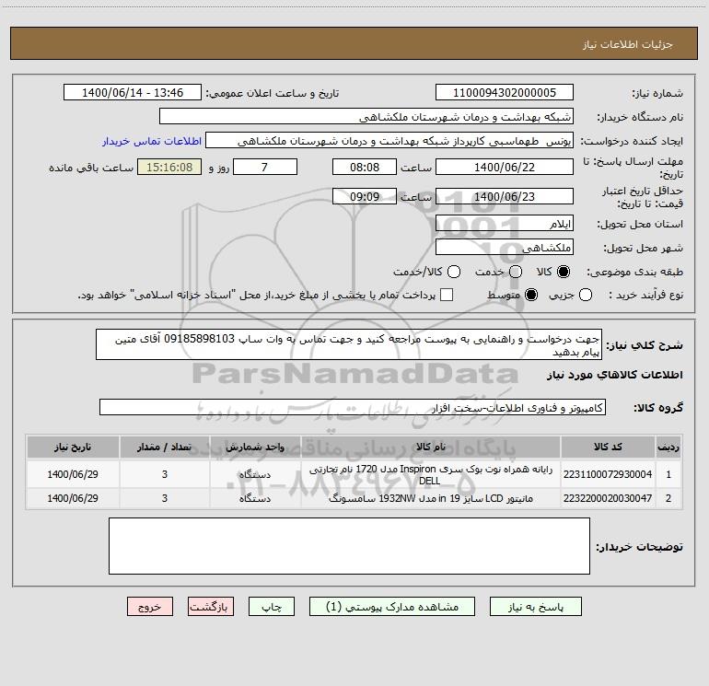The image size is (709, 686).
Task: Click the announcement date field 1400/06/14 - 13:46
Action: [133, 92]
